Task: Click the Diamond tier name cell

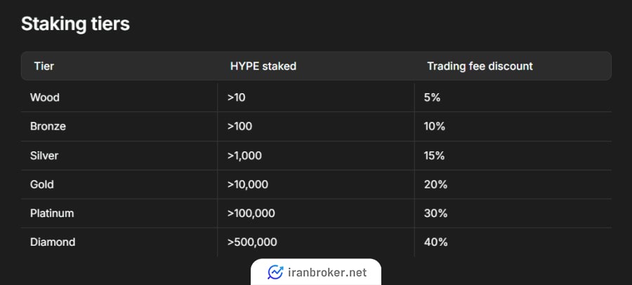Action: tap(53, 242)
